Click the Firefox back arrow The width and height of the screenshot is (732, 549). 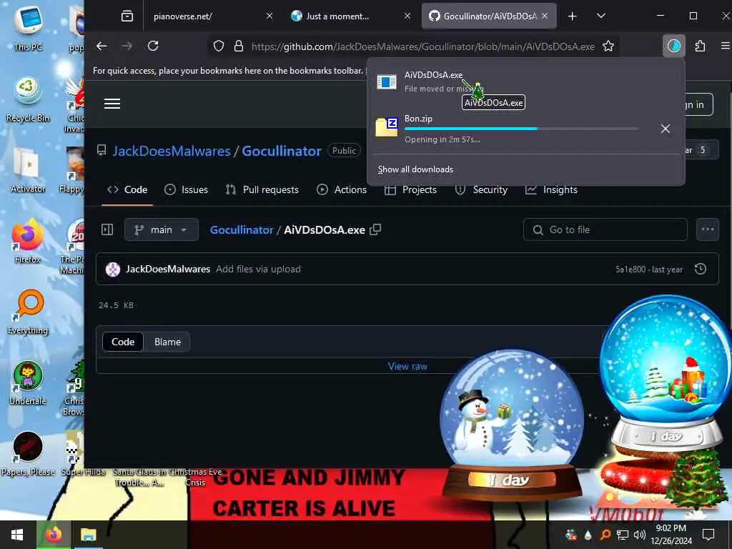click(102, 46)
